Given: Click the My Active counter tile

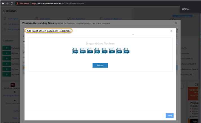Looking at the screenshot, I should pos(7,75).
